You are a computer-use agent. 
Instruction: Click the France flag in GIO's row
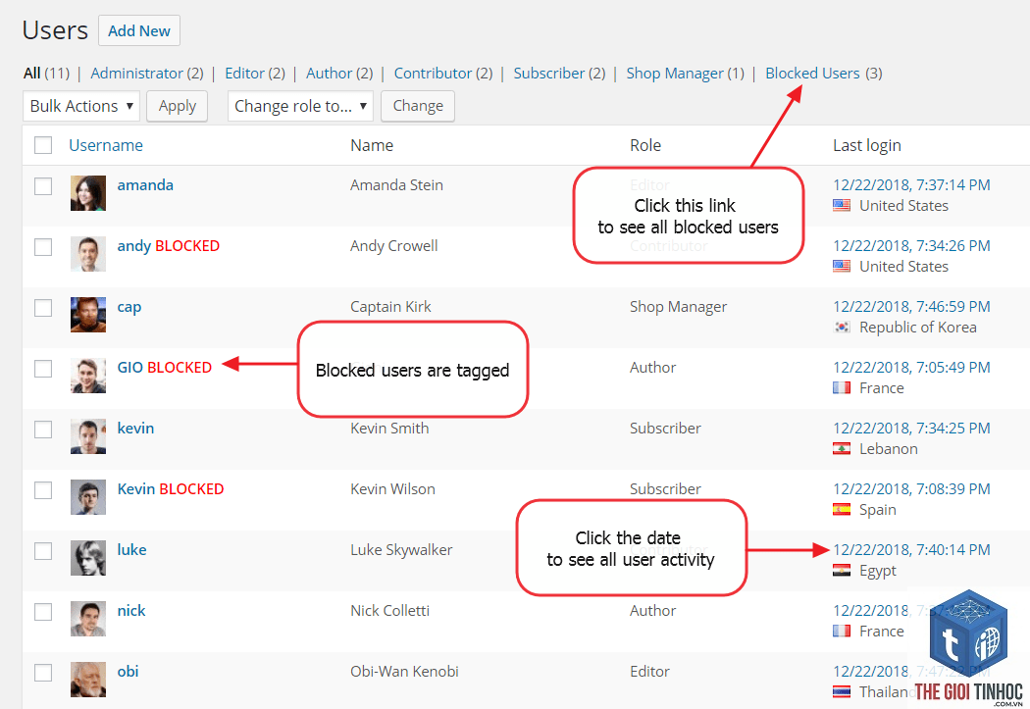pos(842,388)
